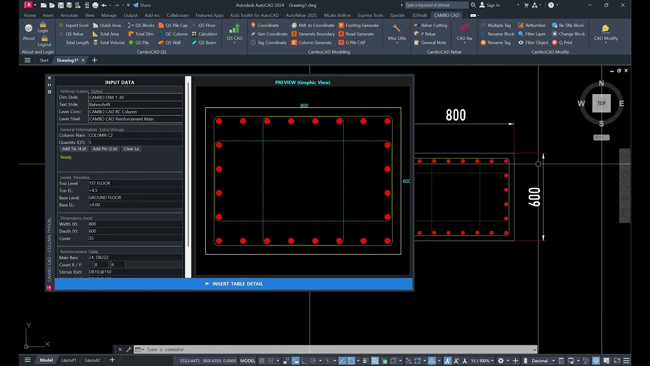Switch to the Home ribbon tab
The width and height of the screenshot is (650, 366).
tap(30, 15)
